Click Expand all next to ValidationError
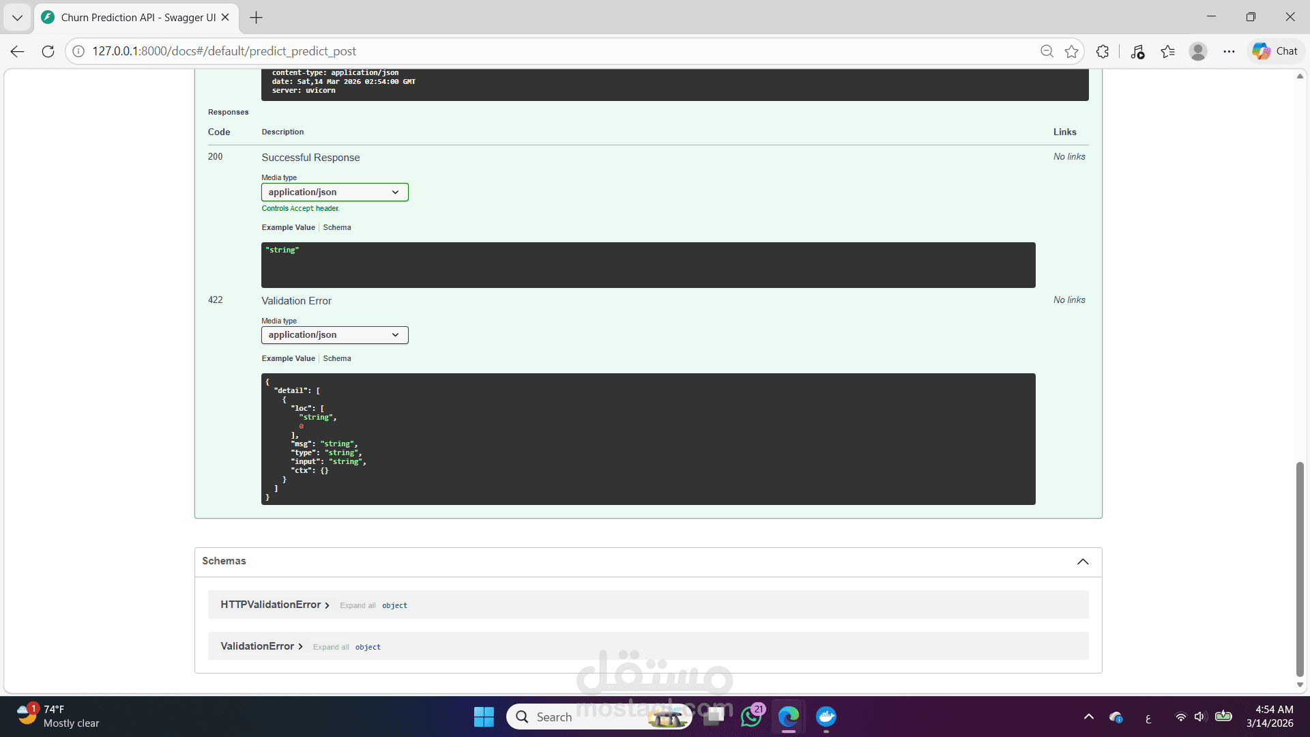Image resolution: width=1310 pixels, height=737 pixels. [331, 648]
